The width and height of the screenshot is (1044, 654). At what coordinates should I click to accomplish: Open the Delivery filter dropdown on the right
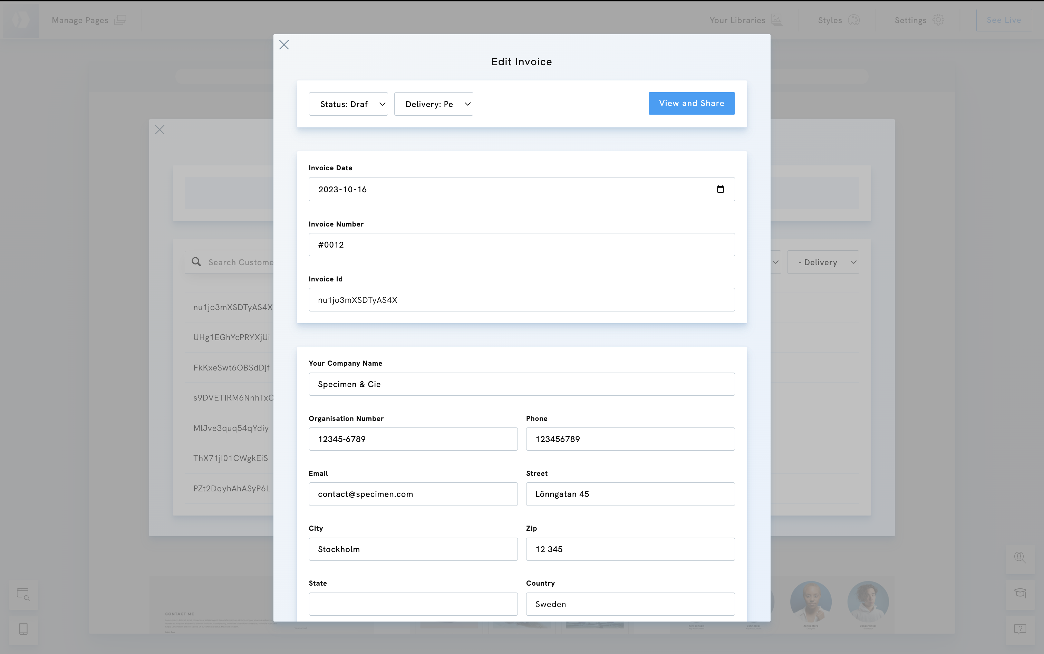point(823,262)
